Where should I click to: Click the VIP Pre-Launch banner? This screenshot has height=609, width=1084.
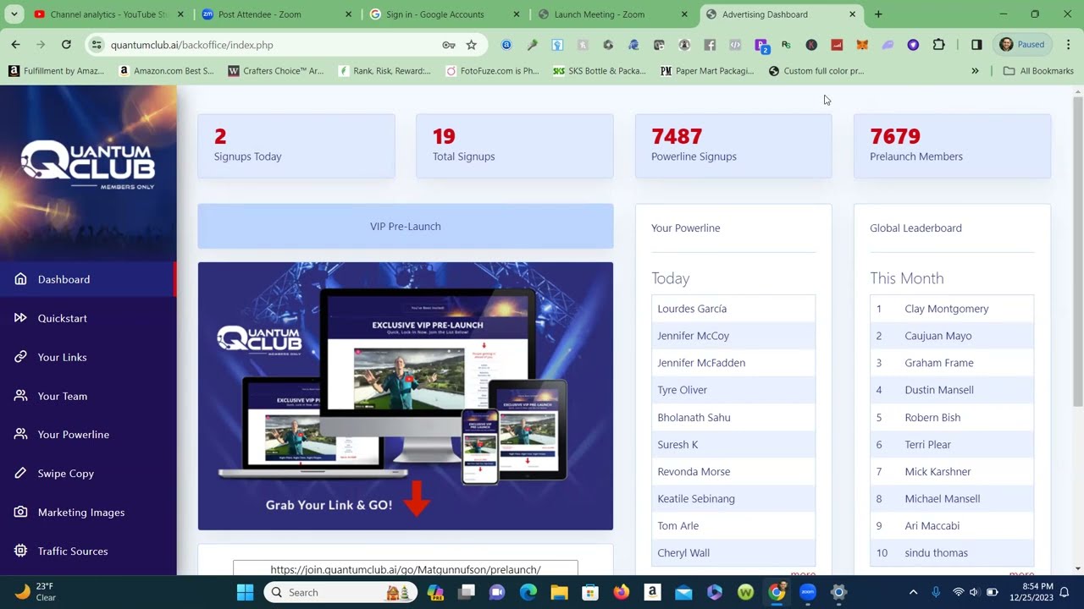click(406, 227)
